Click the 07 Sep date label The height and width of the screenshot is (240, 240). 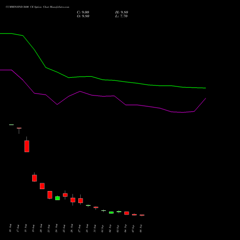pyautogui.click(x=133, y=228)
